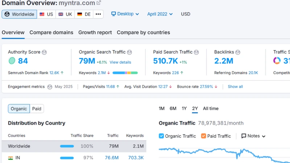Click globe icon beside Backlinks
290x163 pixels.
coord(238,52)
